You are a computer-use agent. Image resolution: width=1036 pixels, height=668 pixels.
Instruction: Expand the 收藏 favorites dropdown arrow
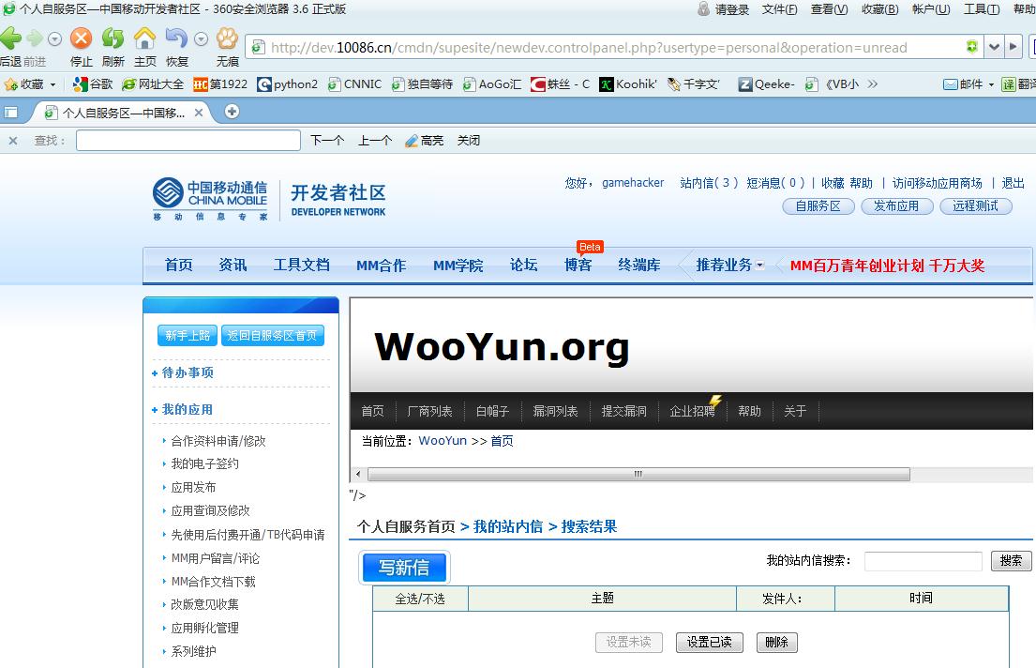[53, 84]
